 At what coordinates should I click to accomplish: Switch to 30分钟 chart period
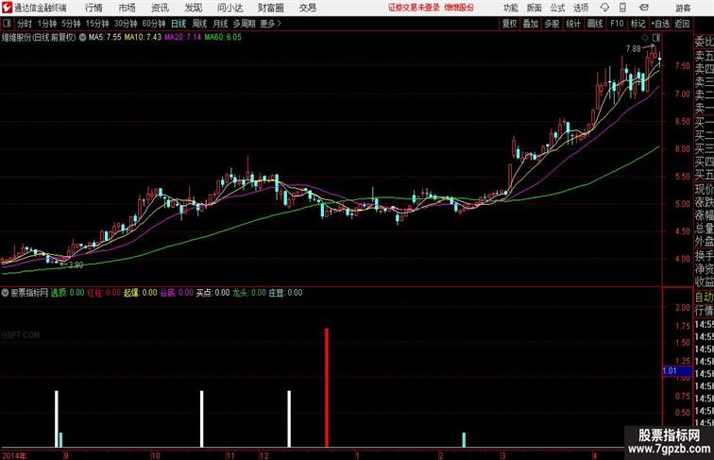(126, 24)
